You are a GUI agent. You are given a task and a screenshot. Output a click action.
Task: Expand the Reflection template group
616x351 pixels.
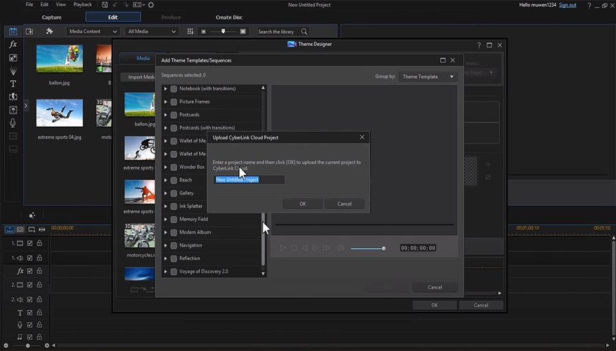point(166,258)
